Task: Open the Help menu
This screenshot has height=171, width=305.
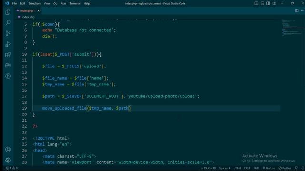Action: pyautogui.click(x=87, y=3)
